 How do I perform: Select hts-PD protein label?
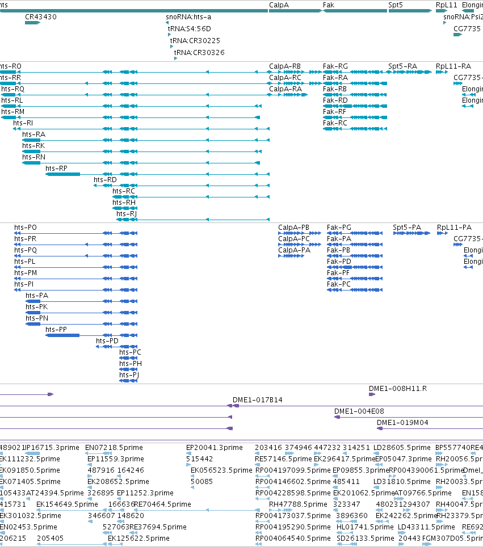(107, 341)
